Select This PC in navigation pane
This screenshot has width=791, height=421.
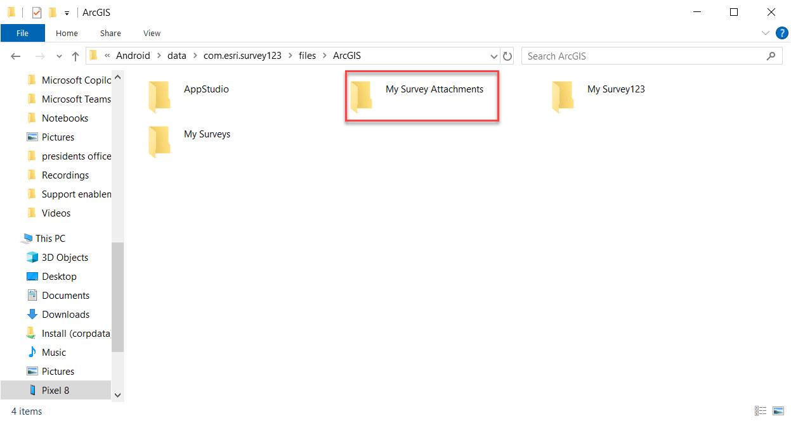(43, 239)
